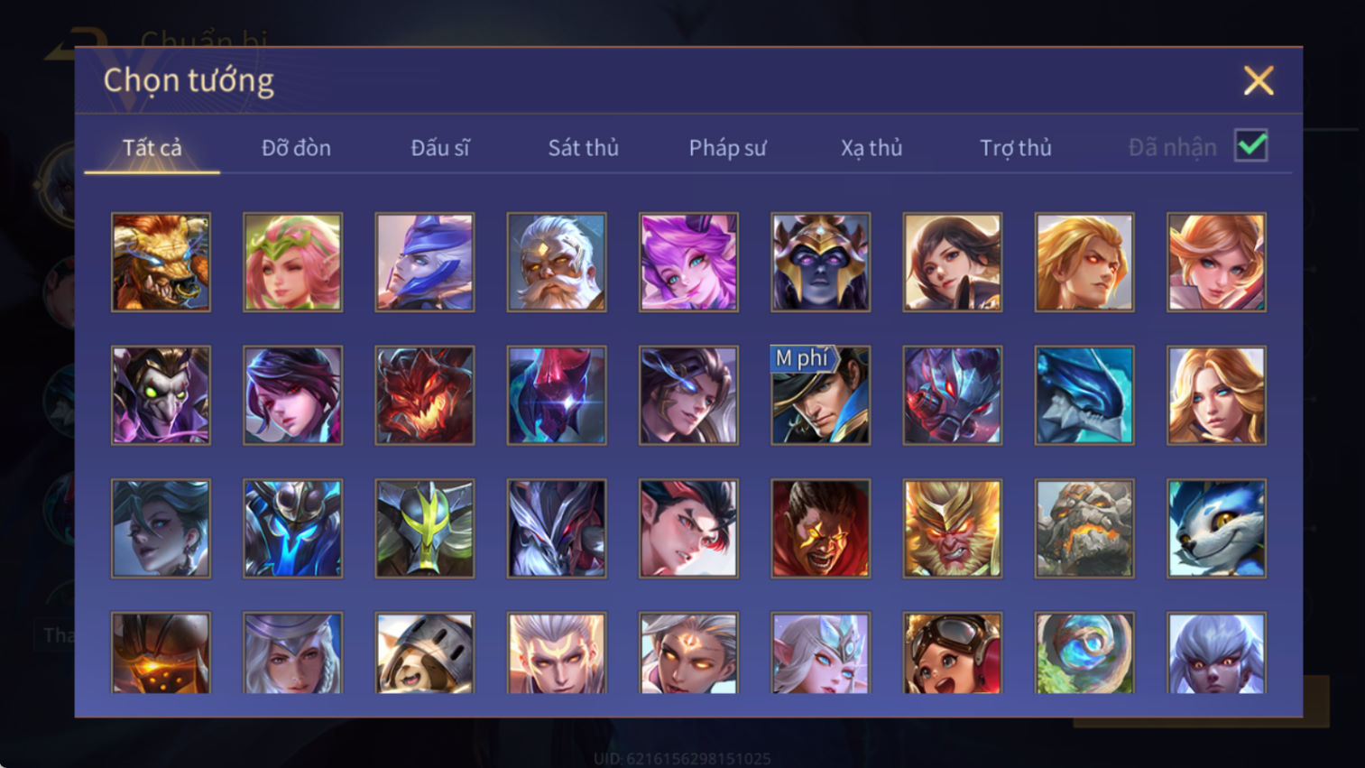Image resolution: width=1365 pixels, height=768 pixels.
Task: Choose the blue fox hero portrait
Action: point(1215,528)
